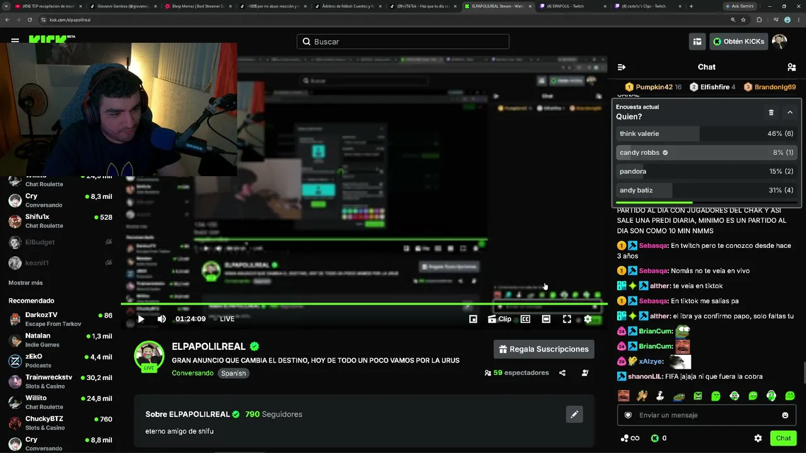
Task: Enter fullscreen on the video player
Action: (567, 319)
